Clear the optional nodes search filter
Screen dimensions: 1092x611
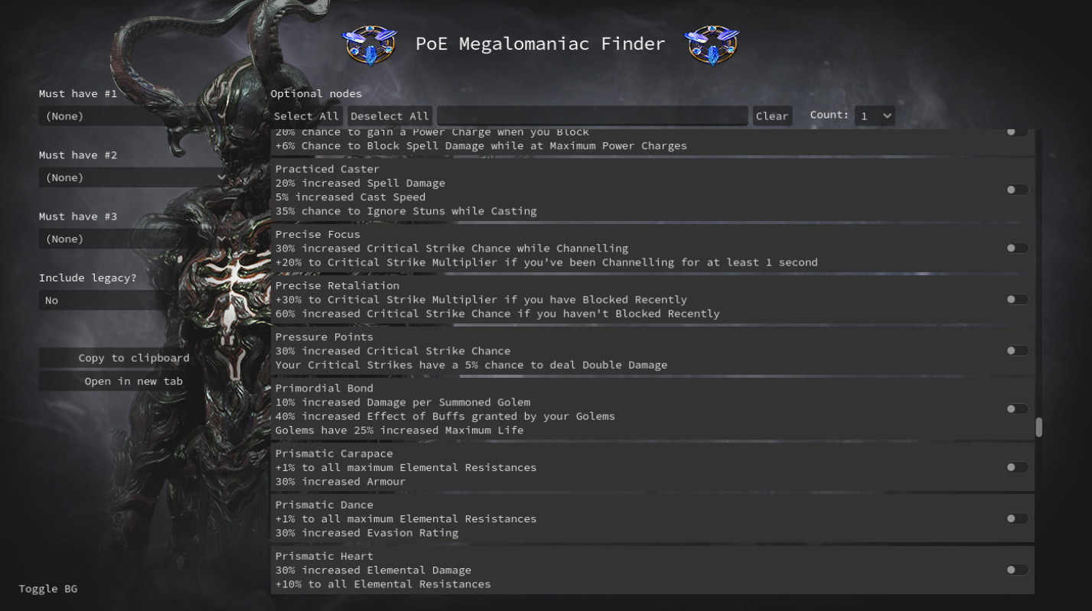click(x=772, y=116)
